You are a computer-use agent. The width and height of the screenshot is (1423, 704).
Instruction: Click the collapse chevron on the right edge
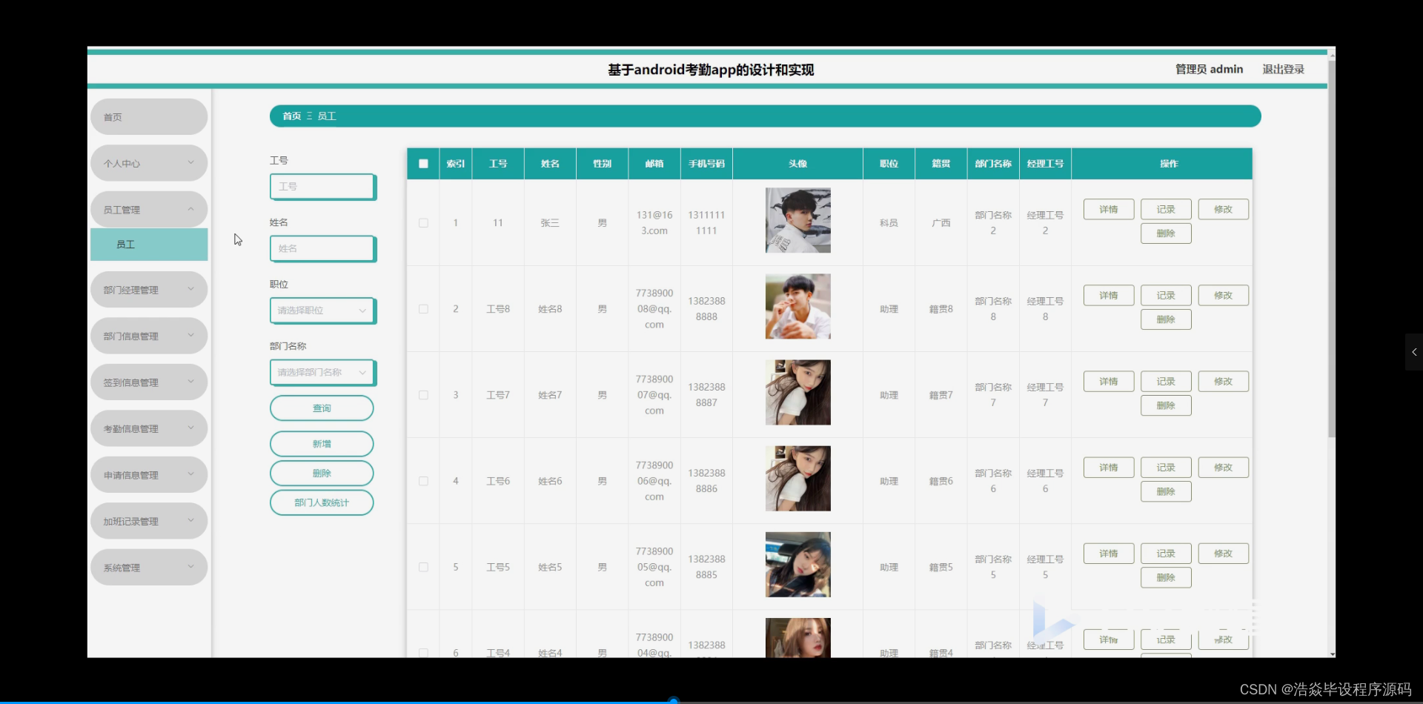tap(1413, 352)
